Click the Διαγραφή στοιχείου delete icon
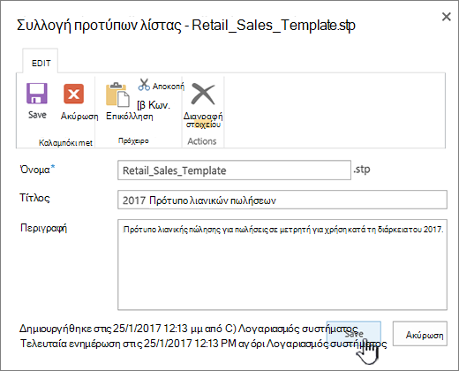Image resolution: width=459 pixels, height=371 pixels. tap(203, 94)
